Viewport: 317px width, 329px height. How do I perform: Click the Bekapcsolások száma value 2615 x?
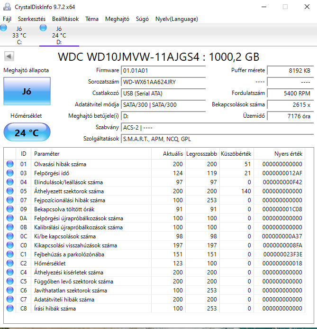click(290, 105)
